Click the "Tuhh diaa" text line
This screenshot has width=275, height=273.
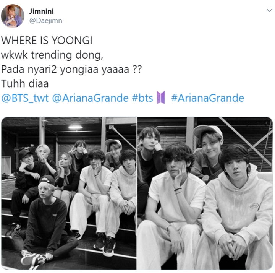tap(25, 84)
